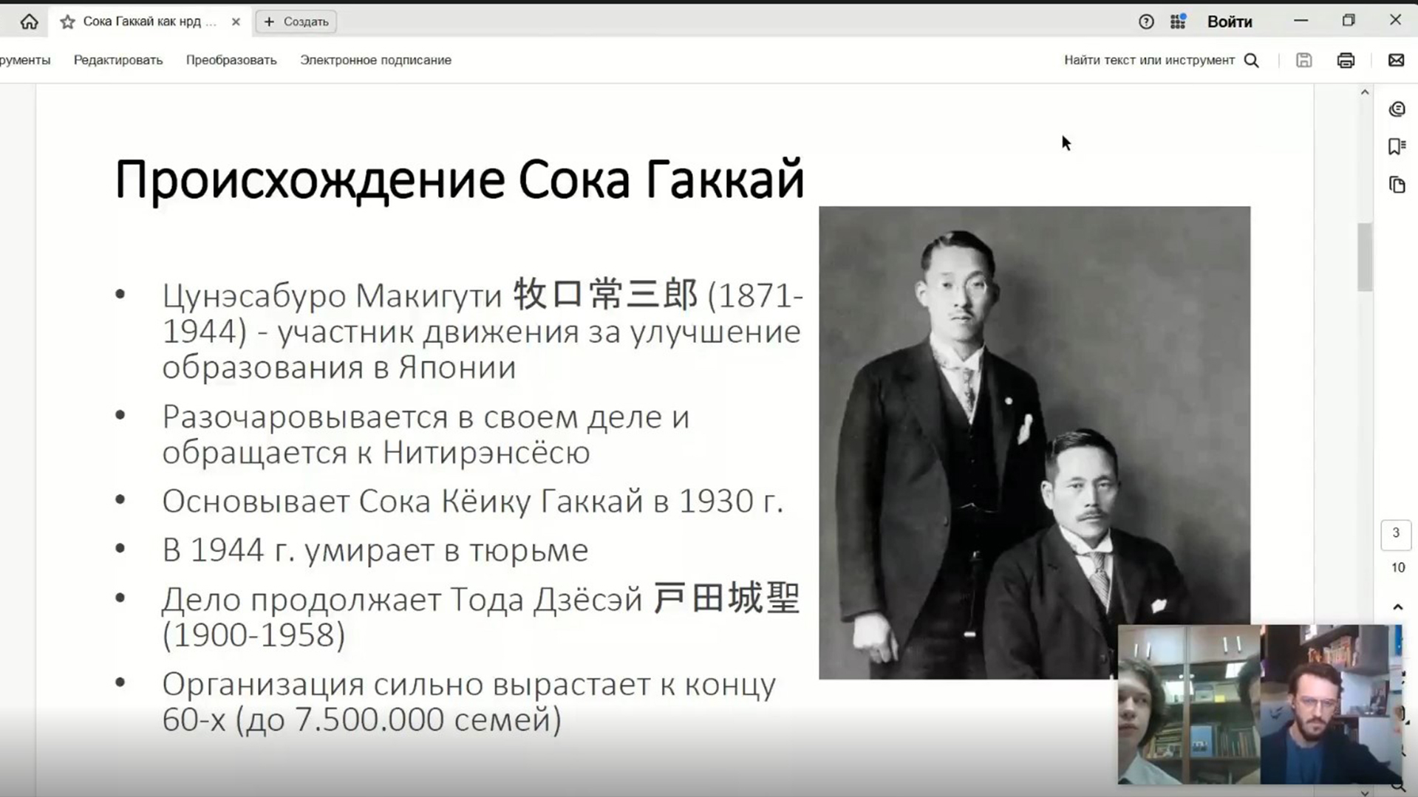
Task: Click the save floppy disk icon
Action: [1303, 60]
